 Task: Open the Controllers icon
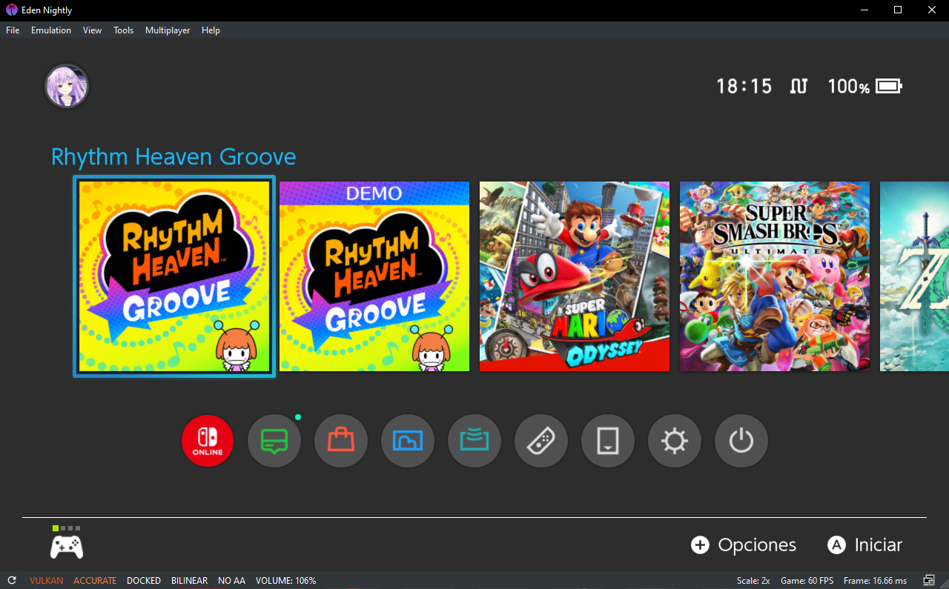541,441
